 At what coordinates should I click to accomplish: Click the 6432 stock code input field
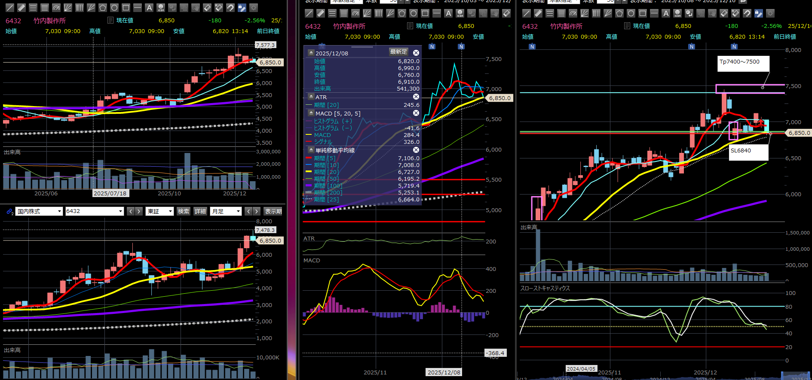[91, 211]
